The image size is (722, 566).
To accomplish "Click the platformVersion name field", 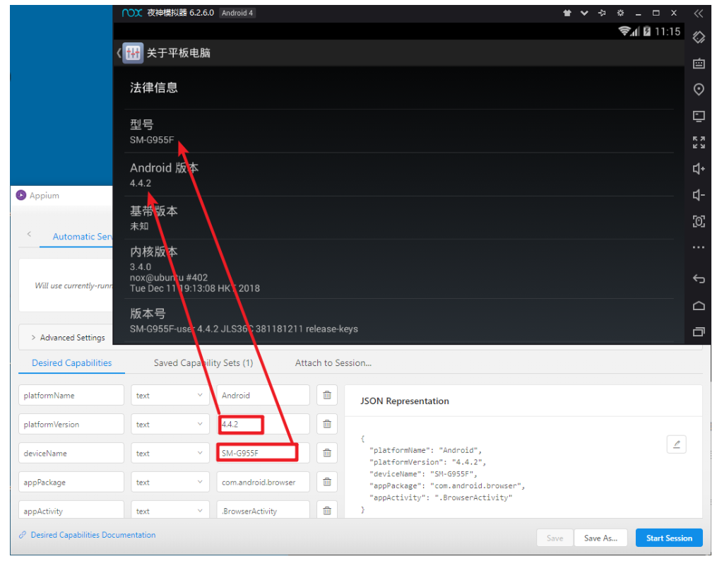I will pos(71,424).
